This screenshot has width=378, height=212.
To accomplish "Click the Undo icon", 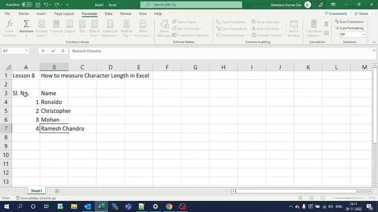I will pos(46,5).
